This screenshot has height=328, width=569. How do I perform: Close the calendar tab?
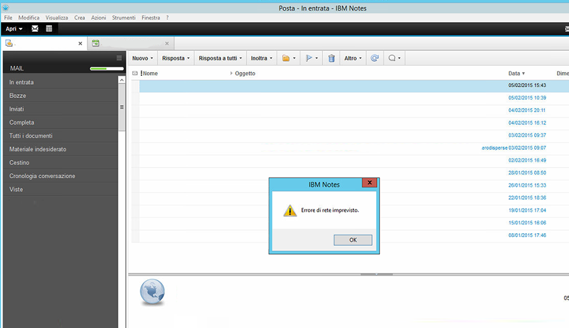167,44
